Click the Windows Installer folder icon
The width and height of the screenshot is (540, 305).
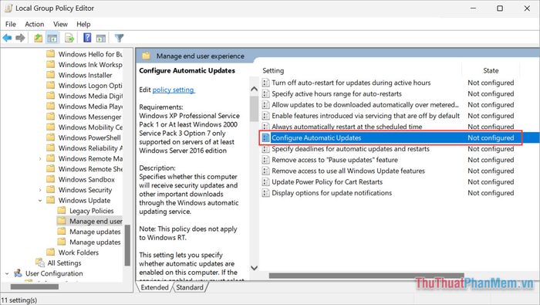[x=51, y=75]
